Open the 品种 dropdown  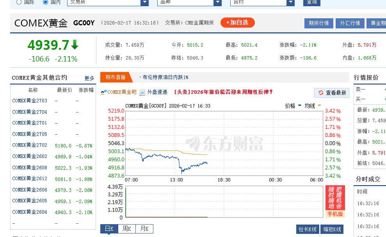coord(218,2)
